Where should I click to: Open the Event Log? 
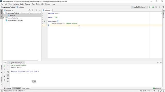tap(157, 88)
